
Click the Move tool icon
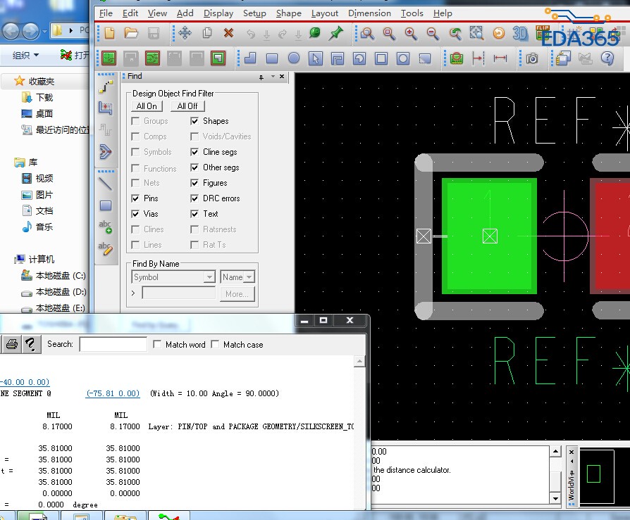tap(185, 33)
